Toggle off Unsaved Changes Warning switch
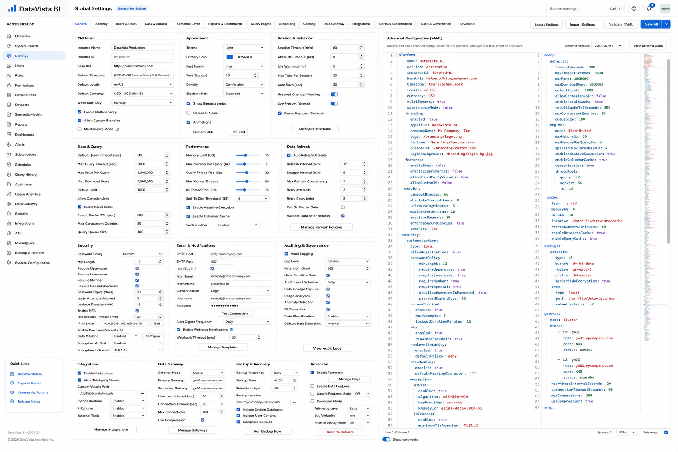 click(x=334, y=94)
